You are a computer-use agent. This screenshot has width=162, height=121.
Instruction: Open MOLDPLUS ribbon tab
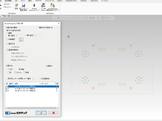coord(94,1)
